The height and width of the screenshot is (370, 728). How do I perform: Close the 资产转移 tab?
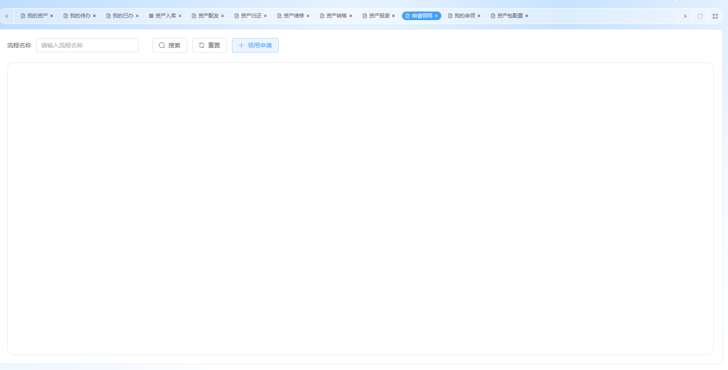(x=351, y=16)
